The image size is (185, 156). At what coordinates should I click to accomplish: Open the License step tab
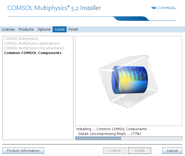(8, 30)
